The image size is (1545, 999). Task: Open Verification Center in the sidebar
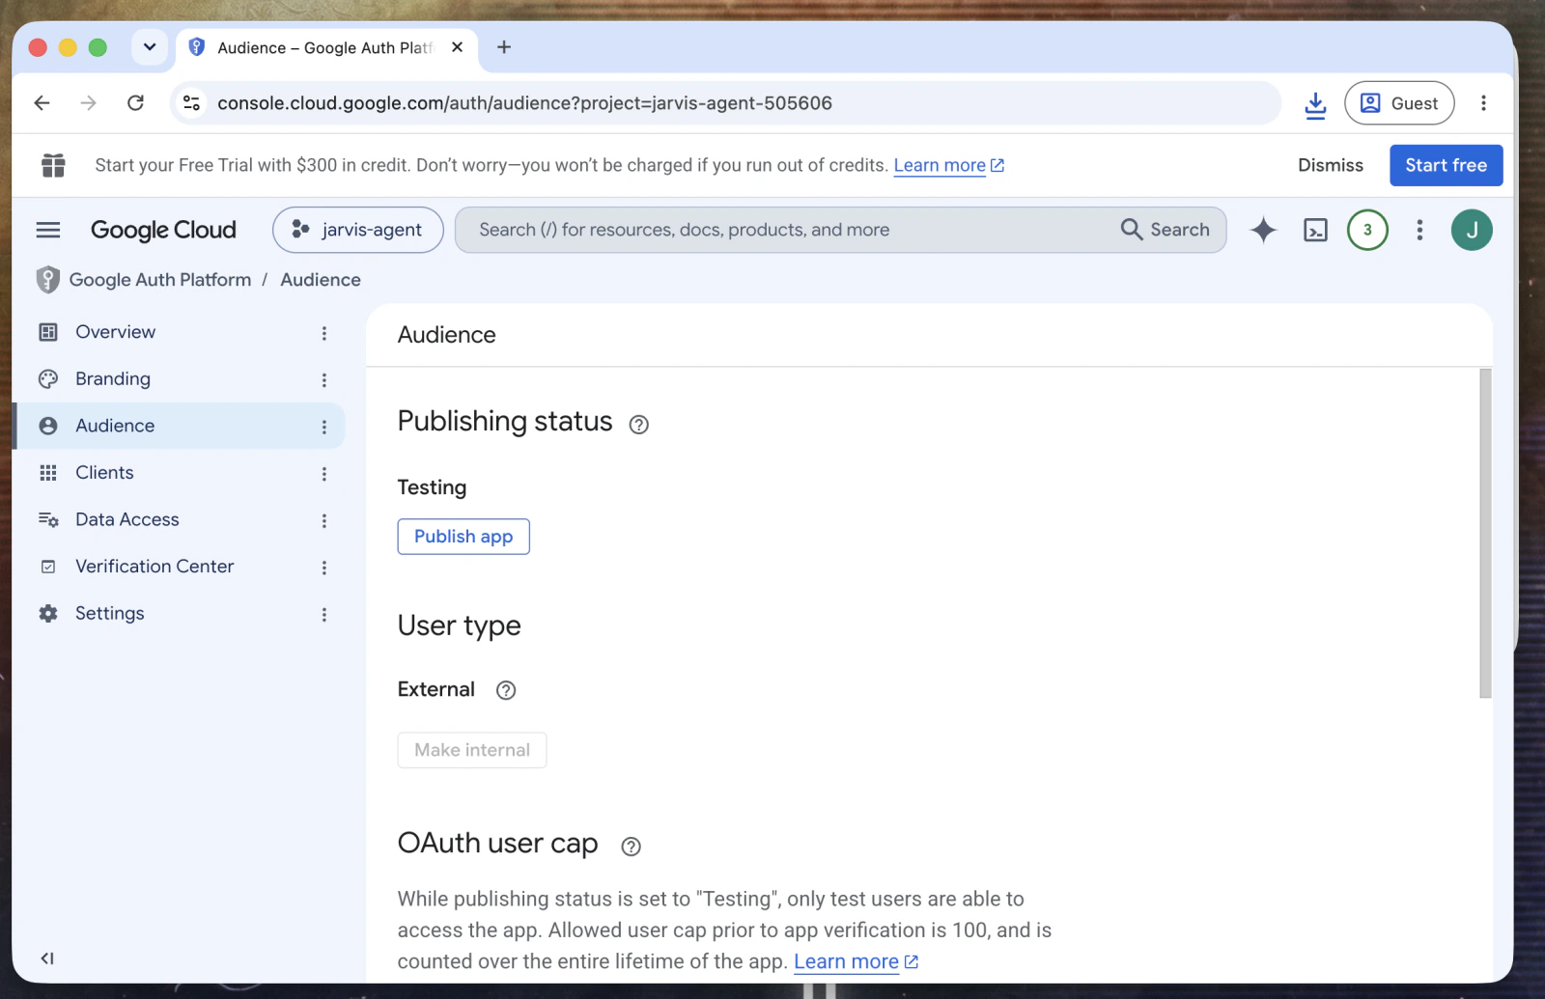coord(154,567)
